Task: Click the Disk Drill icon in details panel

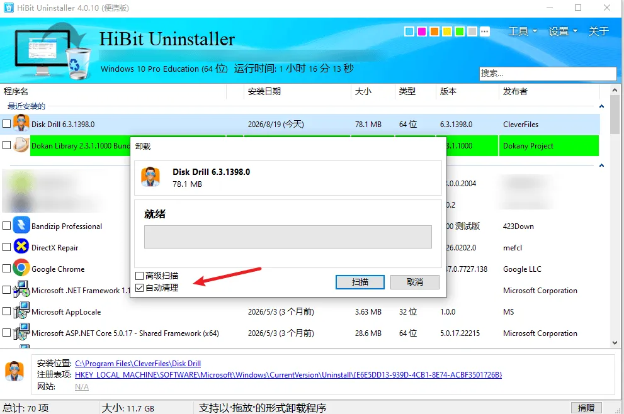Action: click(x=14, y=371)
